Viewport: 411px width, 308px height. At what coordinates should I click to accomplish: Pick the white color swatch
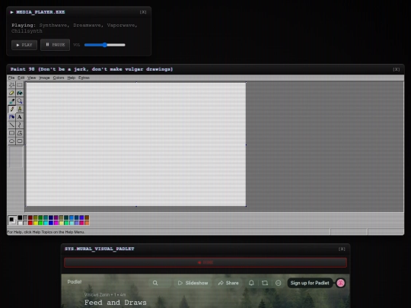tap(20, 223)
